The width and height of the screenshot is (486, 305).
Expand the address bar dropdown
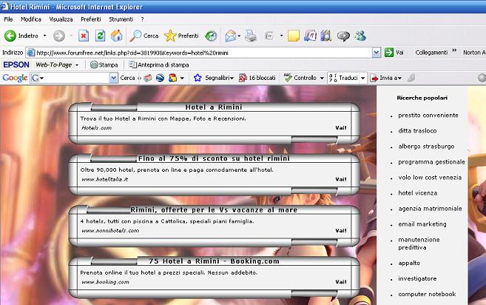pyautogui.click(x=377, y=53)
